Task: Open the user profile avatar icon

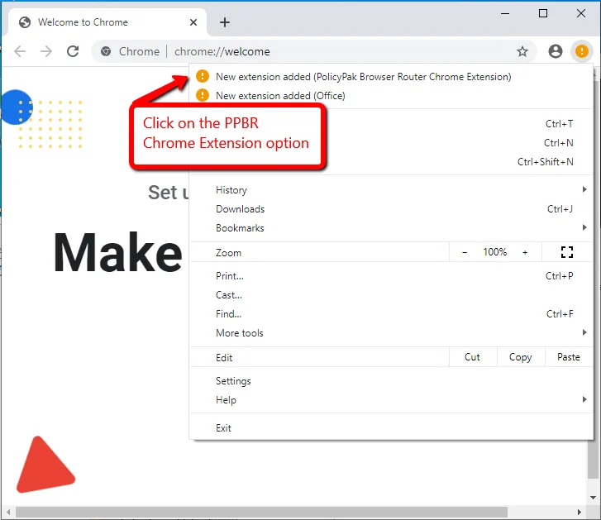Action: click(x=556, y=51)
